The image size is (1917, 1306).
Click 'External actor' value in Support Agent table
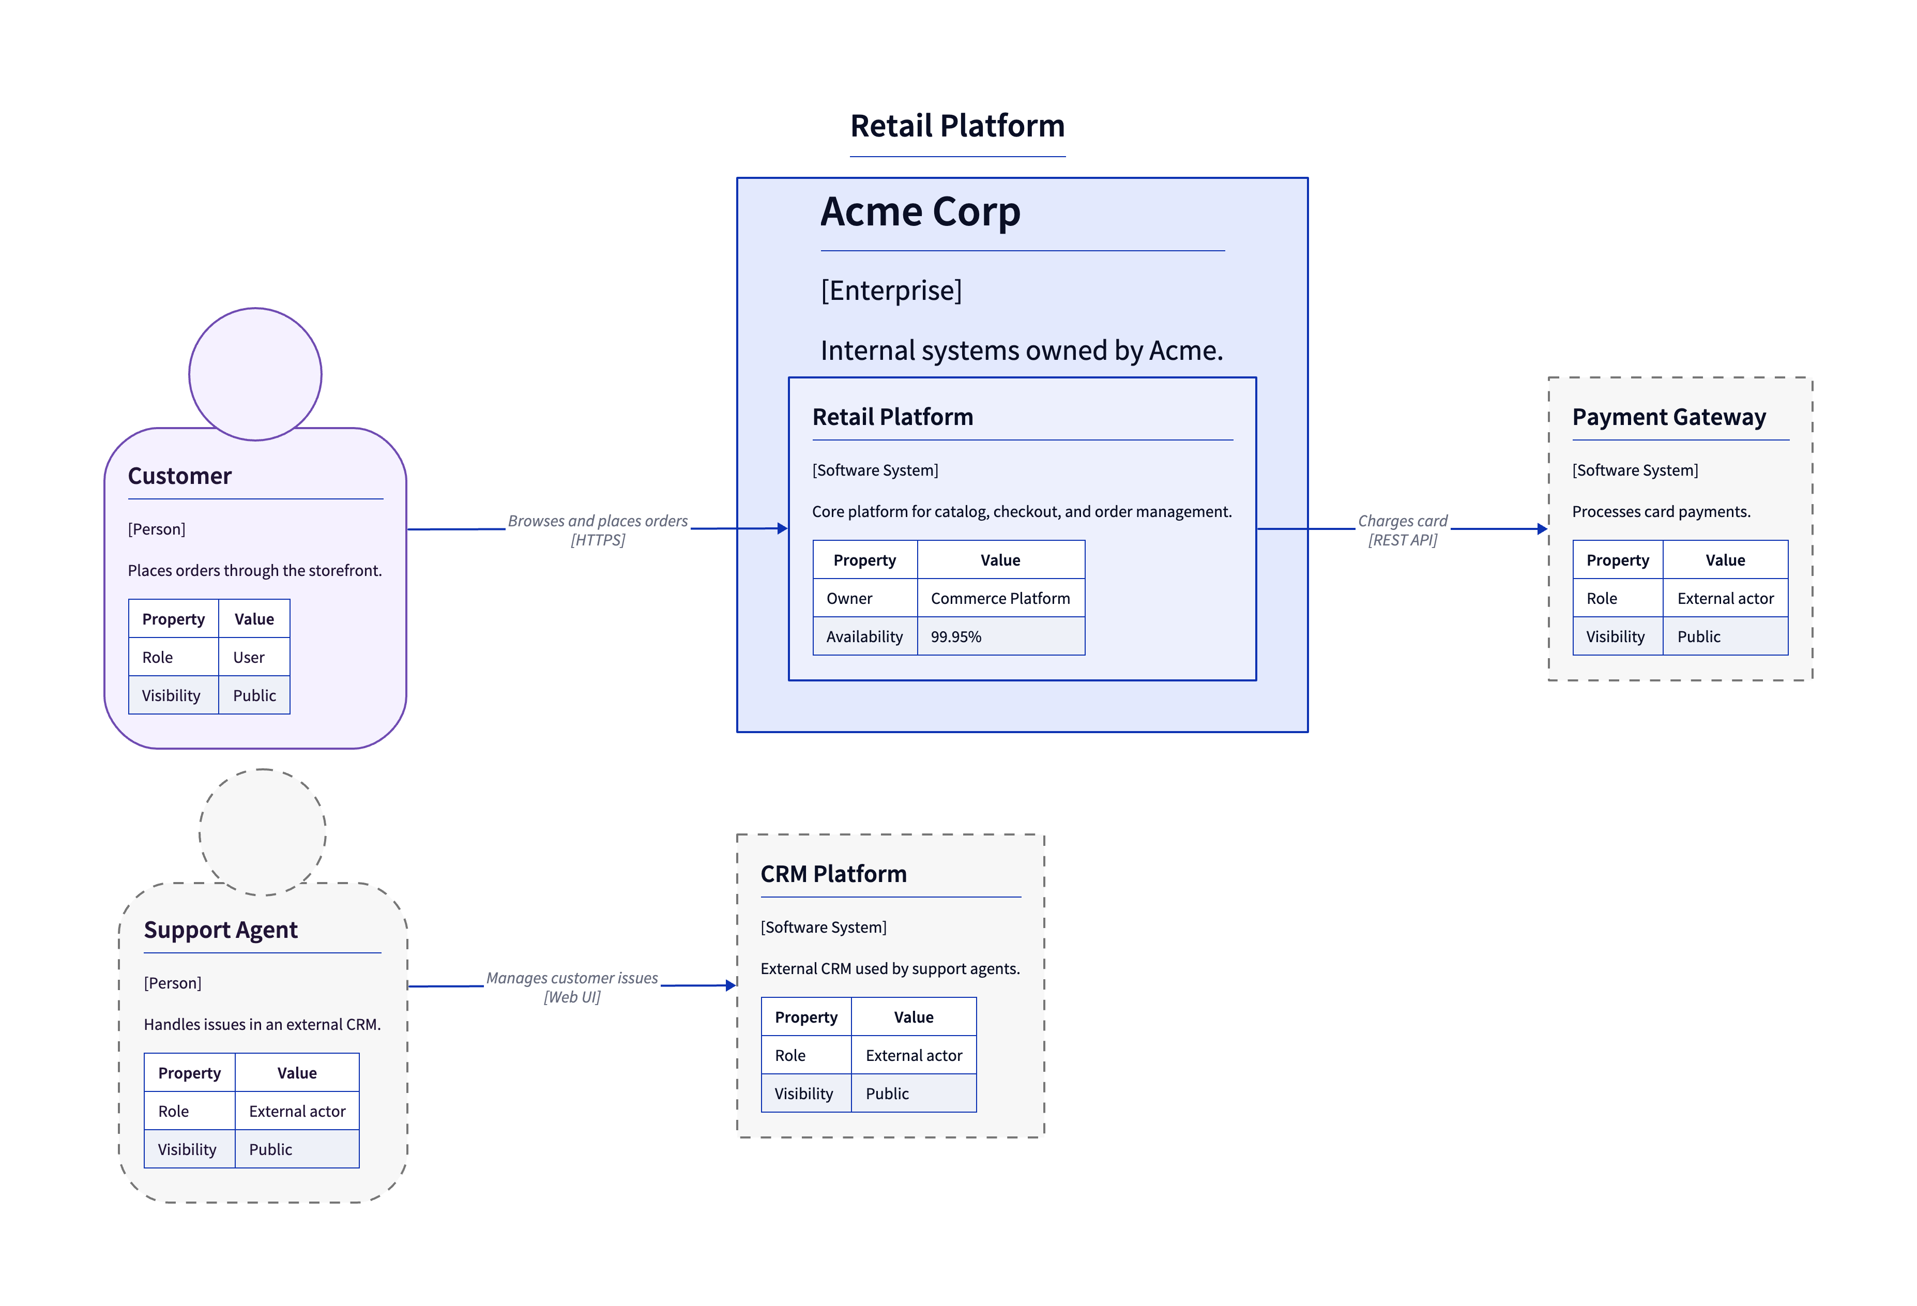[x=297, y=1111]
